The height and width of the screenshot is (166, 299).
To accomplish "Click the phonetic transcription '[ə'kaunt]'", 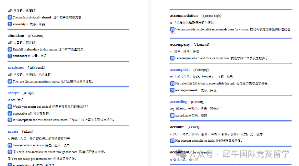I will tap(193, 127).
